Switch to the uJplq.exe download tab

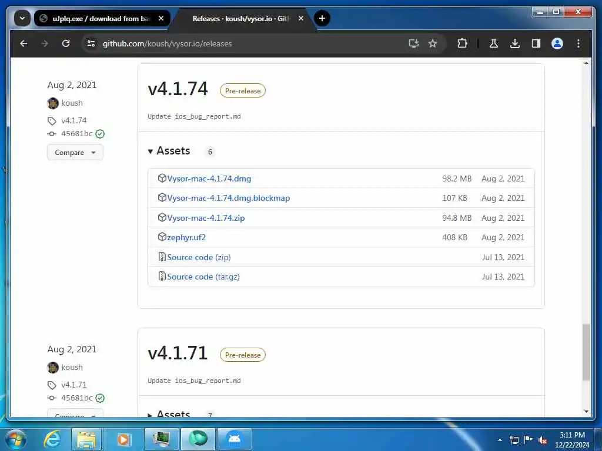[101, 18]
